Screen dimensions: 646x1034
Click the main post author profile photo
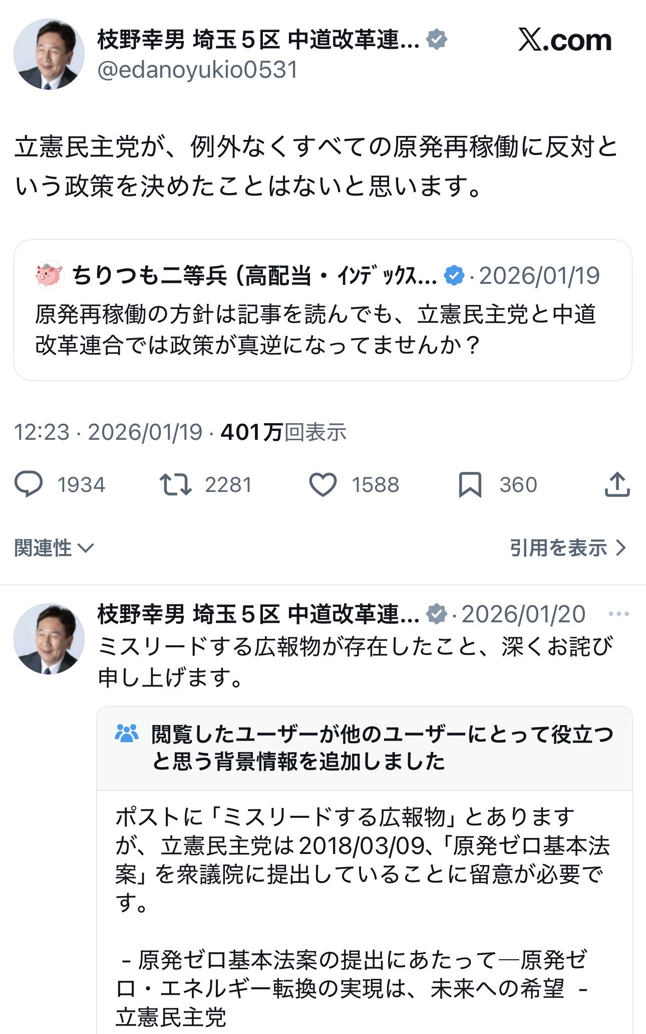click(x=49, y=54)
